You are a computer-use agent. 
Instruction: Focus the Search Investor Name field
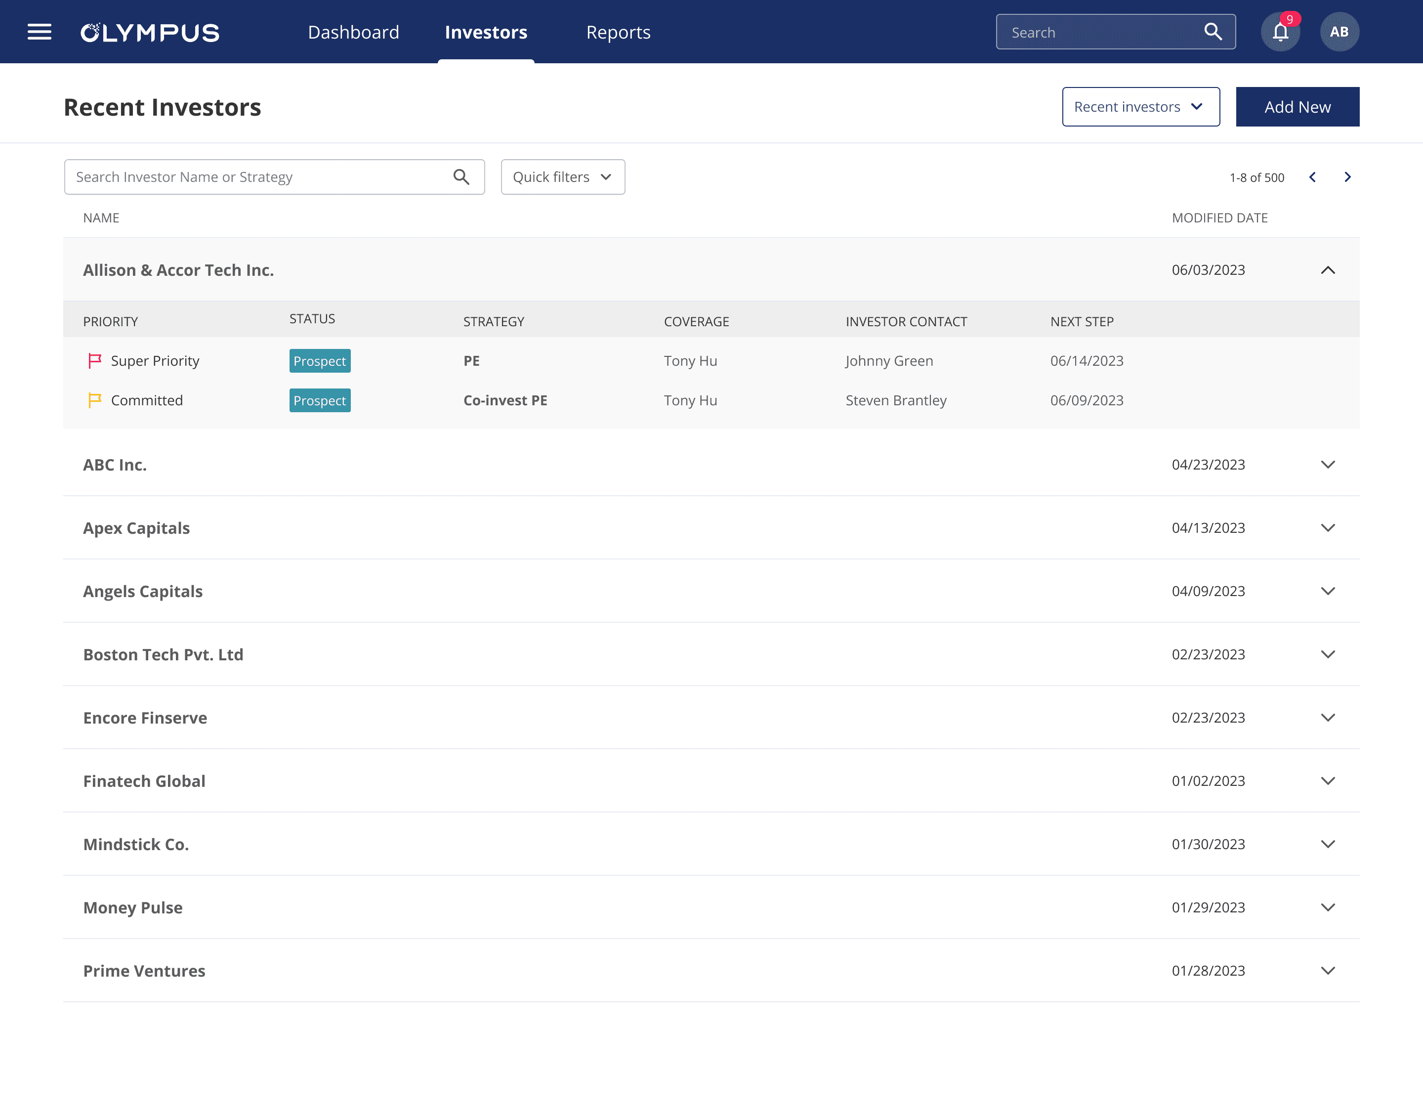click(x=258, y=177)
